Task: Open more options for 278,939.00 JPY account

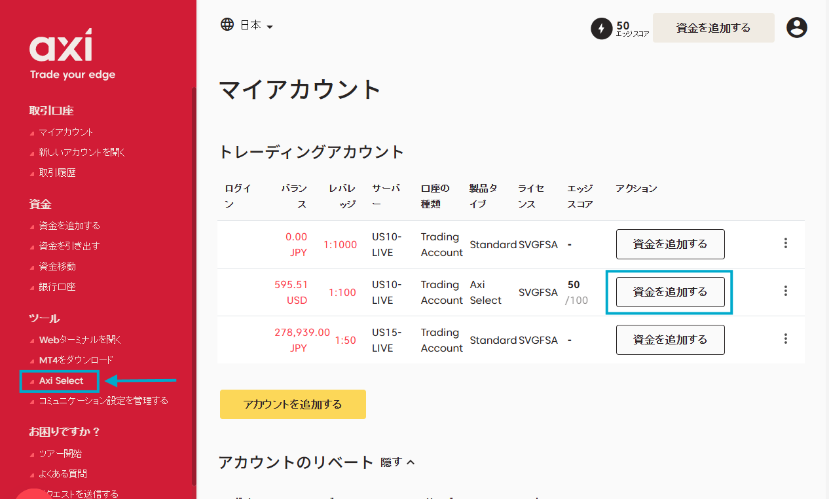Action: (x=785, y=339)
